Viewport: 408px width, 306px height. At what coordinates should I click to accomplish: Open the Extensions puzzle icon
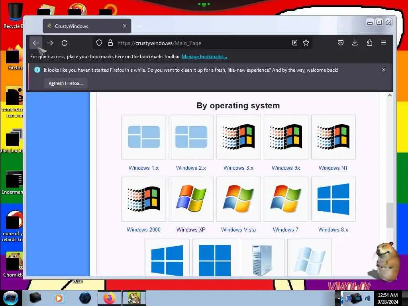coord(369,43)
